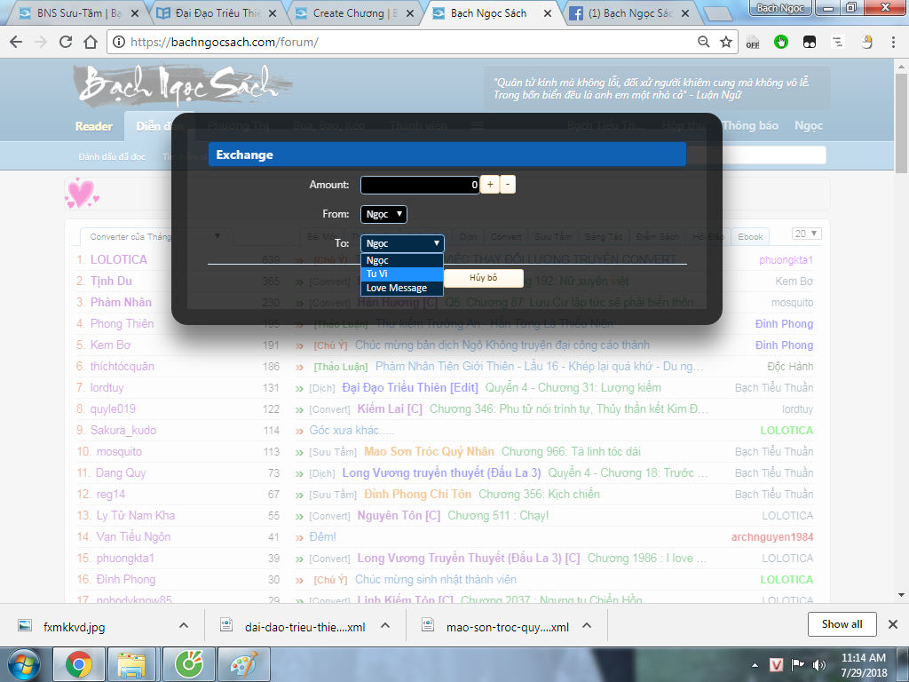Open the green hand cursor extension
The height and width of the screenshot is (682, 909).
[781, 42]
